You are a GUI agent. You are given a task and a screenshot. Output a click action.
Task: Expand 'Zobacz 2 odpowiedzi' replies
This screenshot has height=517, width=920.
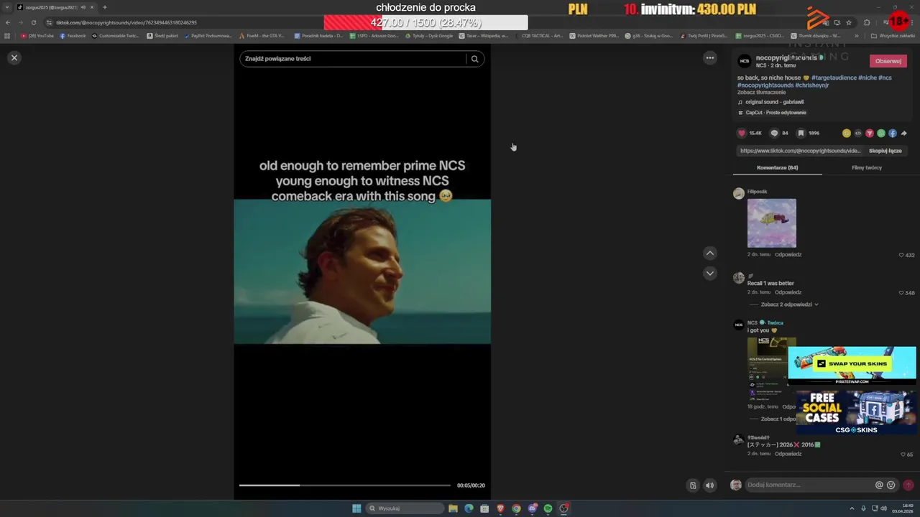click(789, 304)
